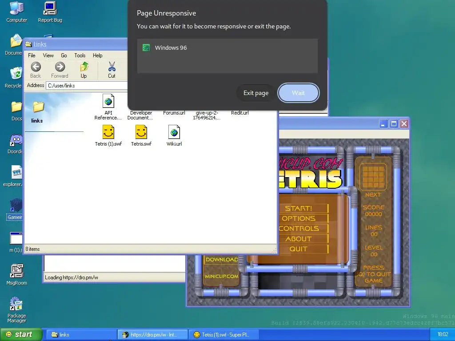The height and width of the screenshot is (341, 455).
Task: Click DOWNLOAD link in Tetris window
Action: pos(222,259)
